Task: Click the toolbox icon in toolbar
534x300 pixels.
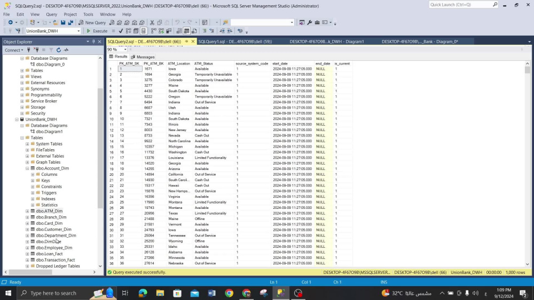Action: pos(317,22)
